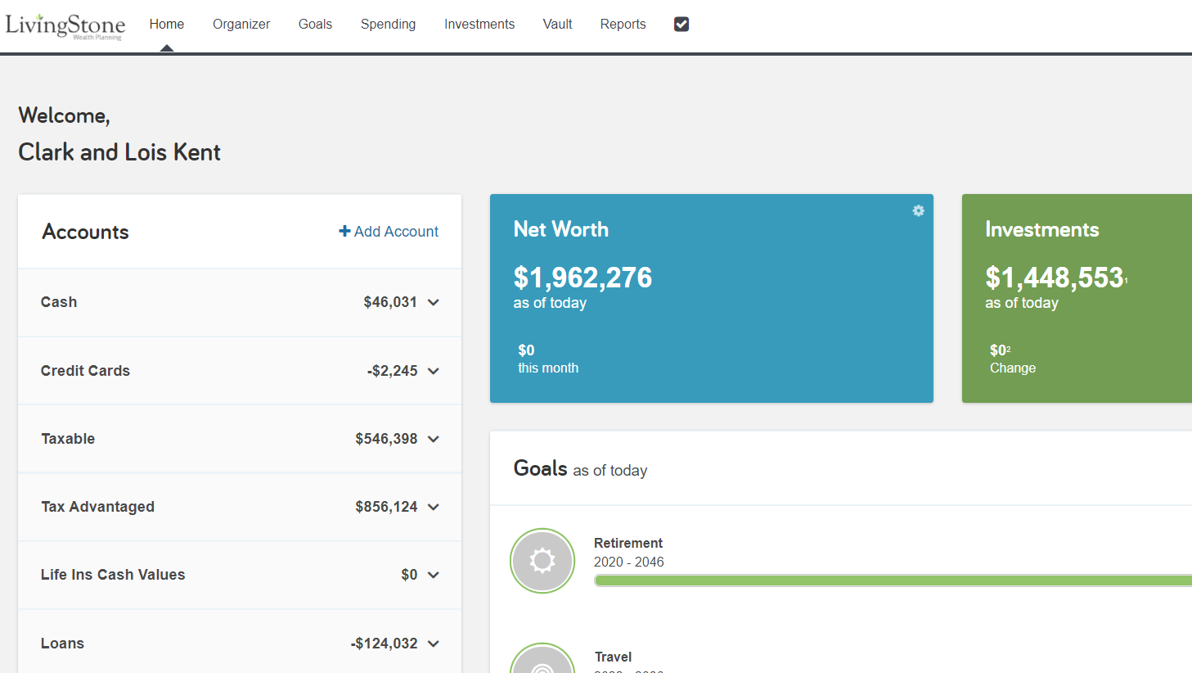Navigate to the Spending tab
1192x673 pixels.
[x=388, y=24]
